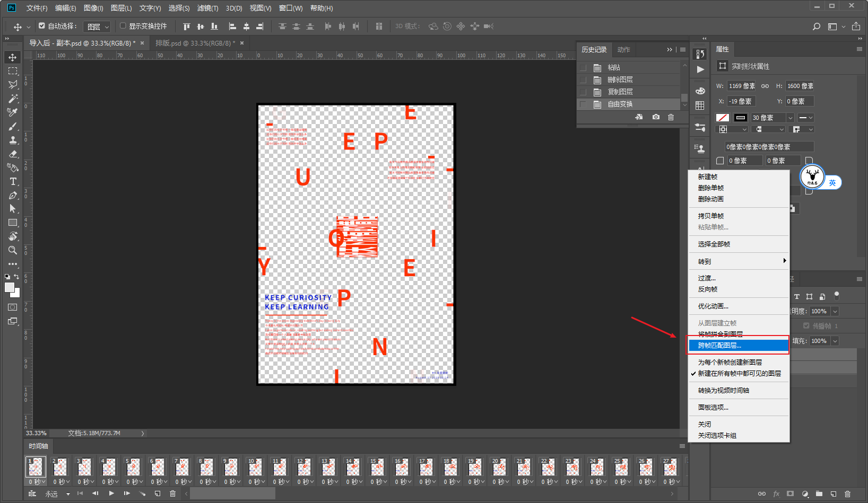Screen dimensions: 868x503
Task: Open the stroke line style dropdown
Action: click(x=806, y=118)
